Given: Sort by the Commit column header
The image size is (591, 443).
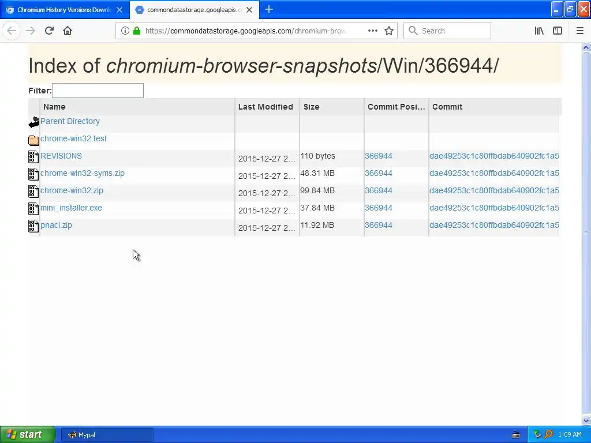Looking at the screenshot, I should pos(494,107).
